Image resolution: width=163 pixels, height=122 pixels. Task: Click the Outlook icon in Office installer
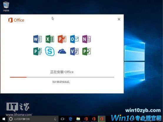pos(74,39)
